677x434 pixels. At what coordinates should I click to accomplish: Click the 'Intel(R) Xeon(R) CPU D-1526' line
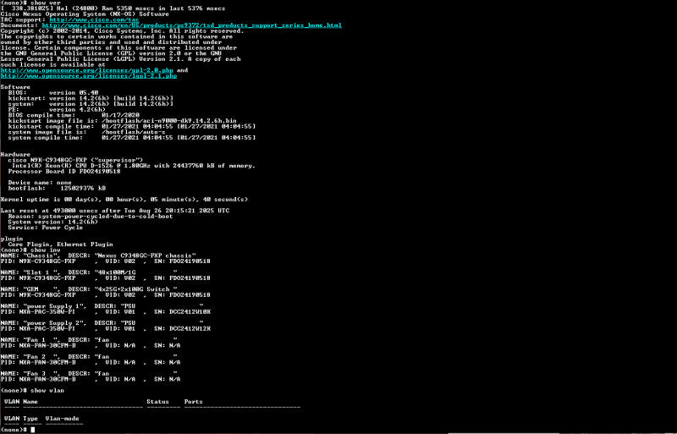click(x=134, y=166)
